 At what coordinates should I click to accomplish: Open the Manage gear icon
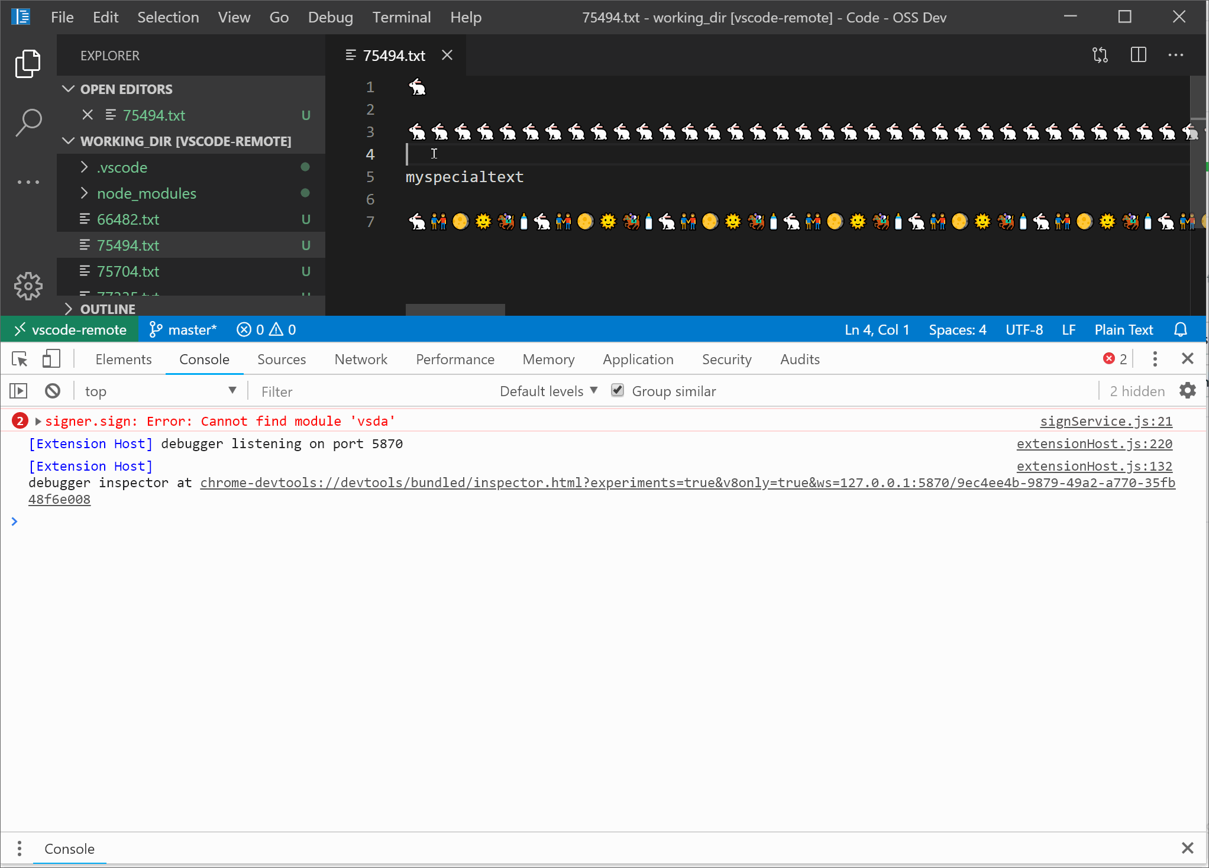pyautogui.click(x=28, y=287)
